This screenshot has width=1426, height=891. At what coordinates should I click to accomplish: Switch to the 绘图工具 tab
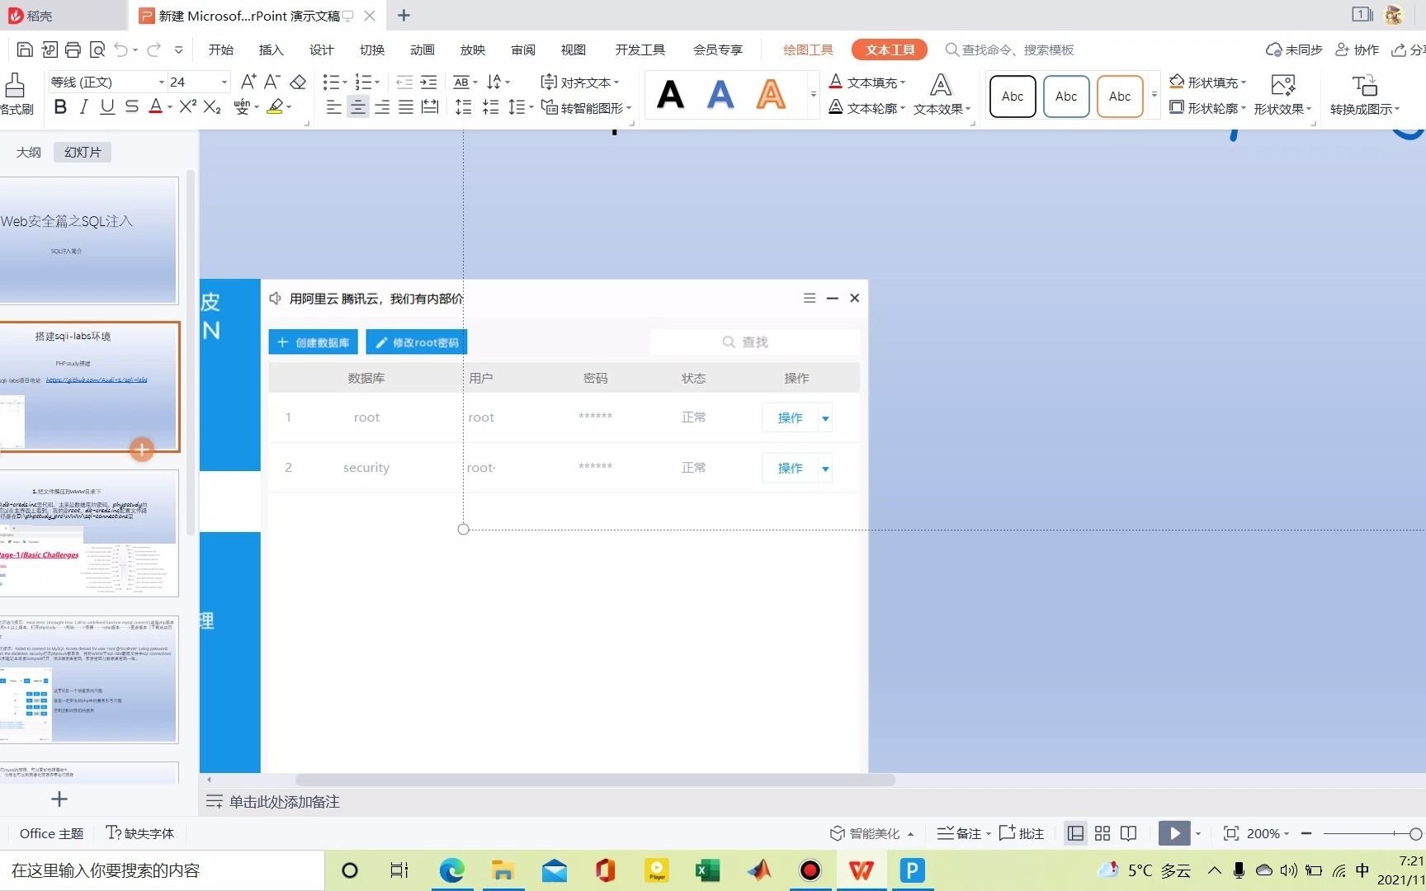808,49
